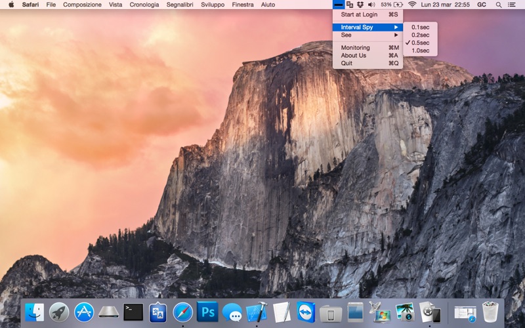Open the blue translator app in Dock
This screenshot has height=328, width=525.
click(x=157, y=313)
